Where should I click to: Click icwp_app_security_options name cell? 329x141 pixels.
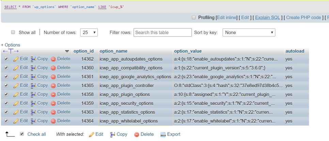(x=126, y=103)
